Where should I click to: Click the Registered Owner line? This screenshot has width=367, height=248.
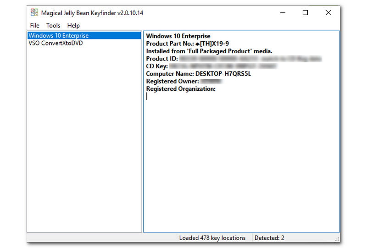tap(184, 81)
